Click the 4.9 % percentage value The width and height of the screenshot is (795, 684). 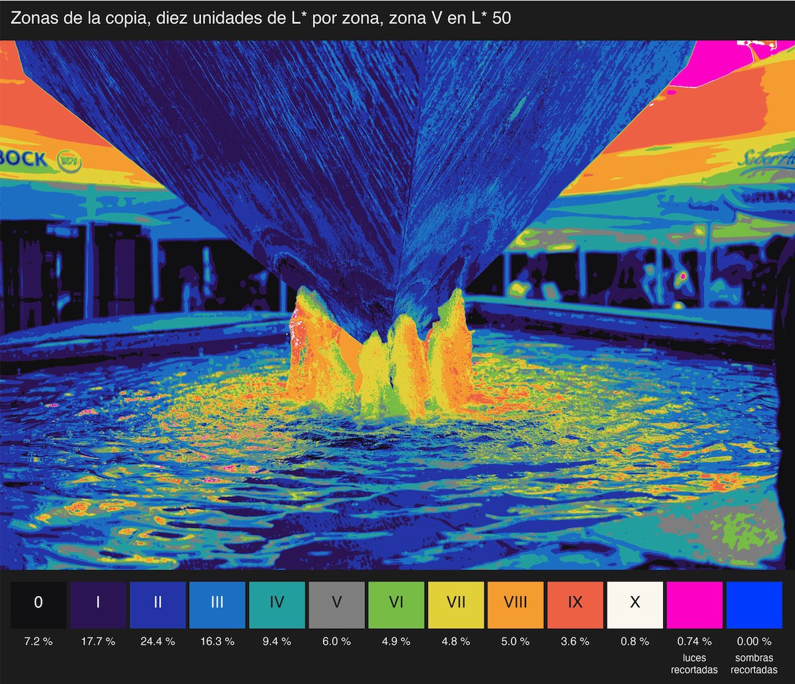click(x=396, y=641)
